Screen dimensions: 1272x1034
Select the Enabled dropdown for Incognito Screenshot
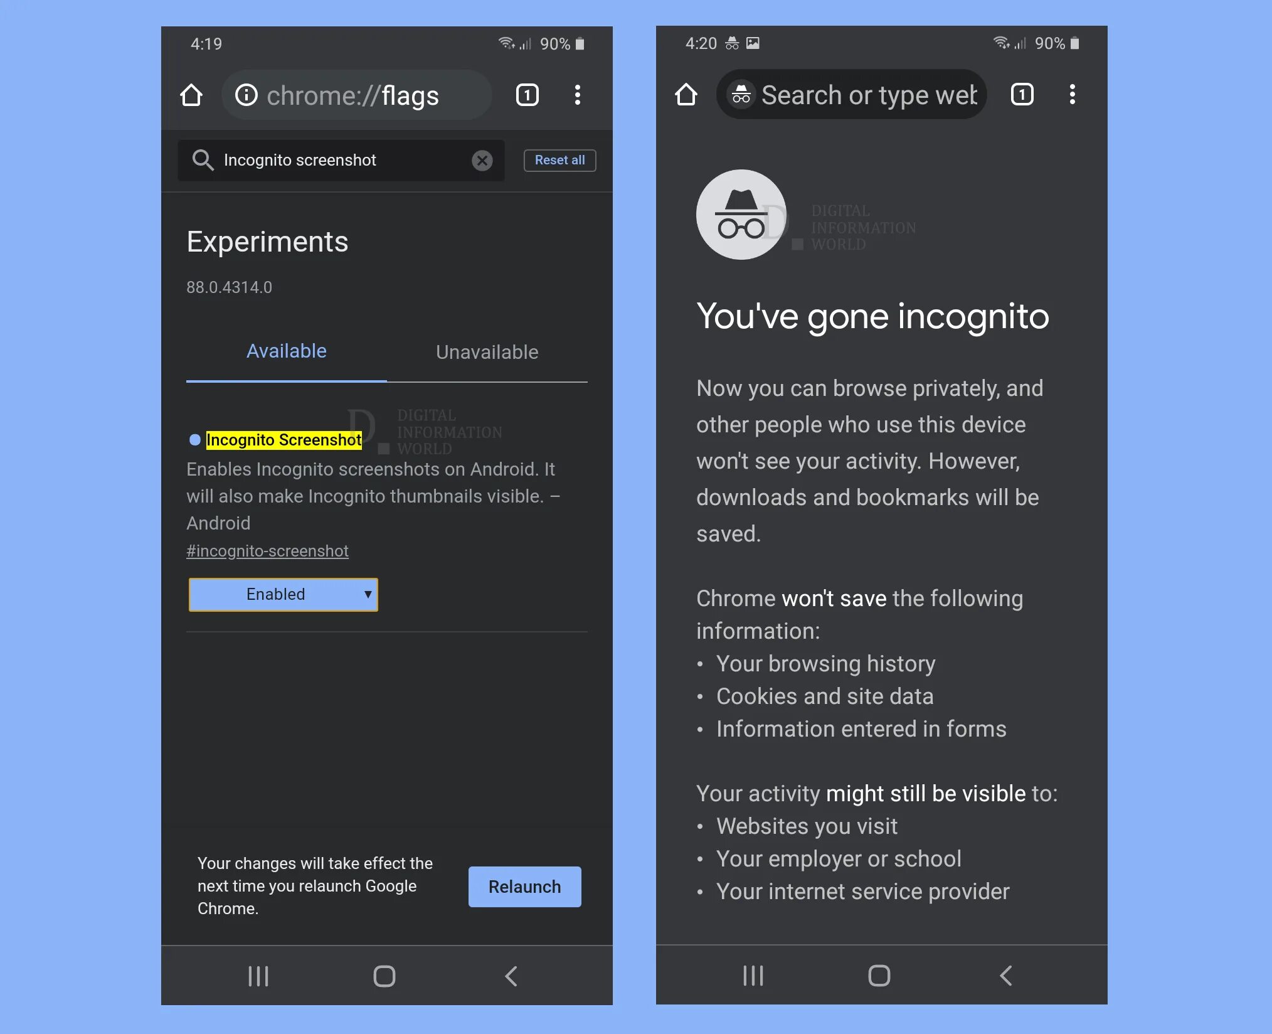pyautogui.click(x=282, y=594)
